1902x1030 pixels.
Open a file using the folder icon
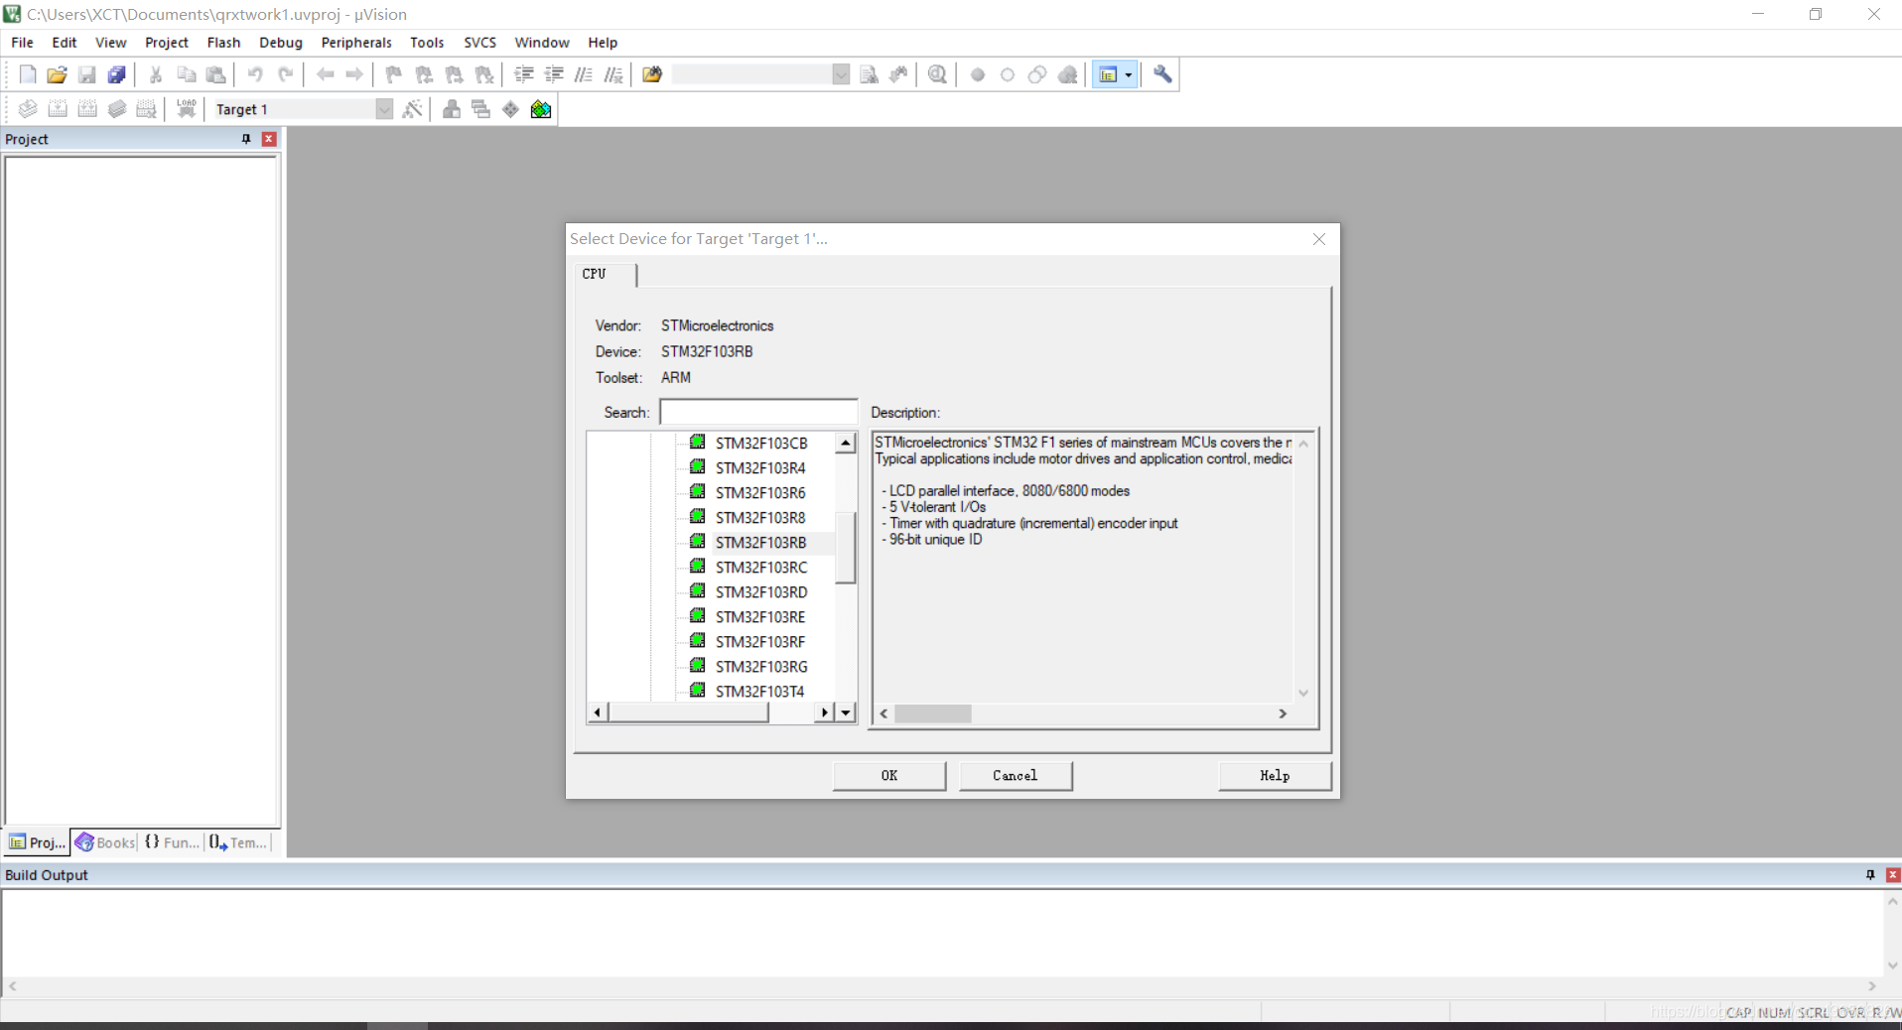tap(58, 74)
